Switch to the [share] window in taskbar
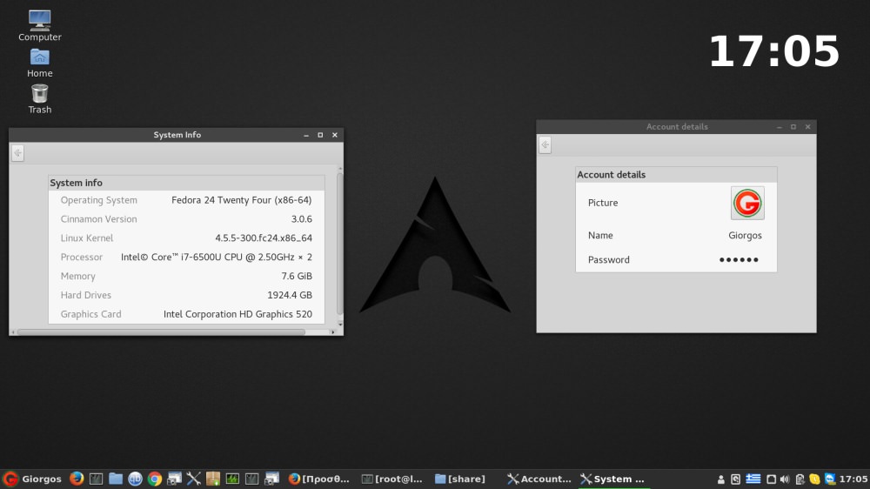The image size is (870, 489). tap(461, 479)
